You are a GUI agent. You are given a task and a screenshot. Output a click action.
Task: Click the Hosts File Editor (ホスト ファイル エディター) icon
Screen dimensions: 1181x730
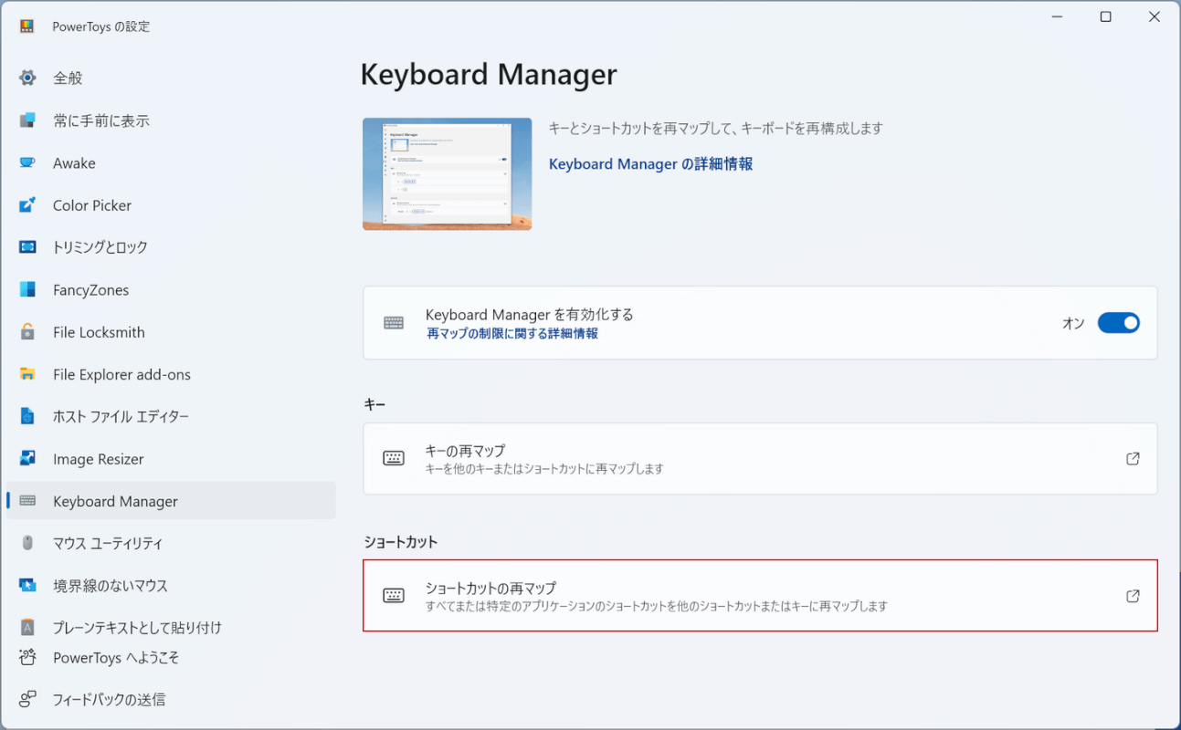pyautogui.click(x=27, y=416)
